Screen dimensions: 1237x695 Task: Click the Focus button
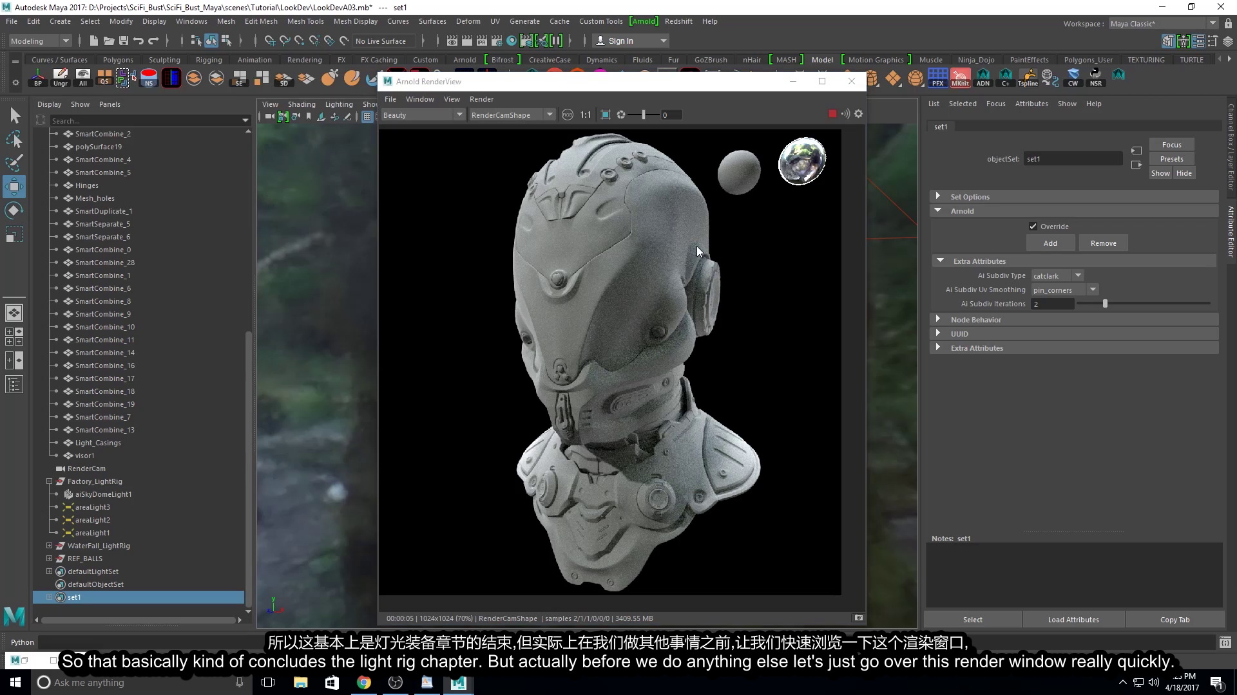pos(1171,145)
